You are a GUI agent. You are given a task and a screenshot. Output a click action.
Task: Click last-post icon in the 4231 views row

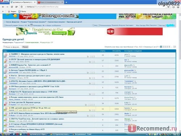coord(129,54)
